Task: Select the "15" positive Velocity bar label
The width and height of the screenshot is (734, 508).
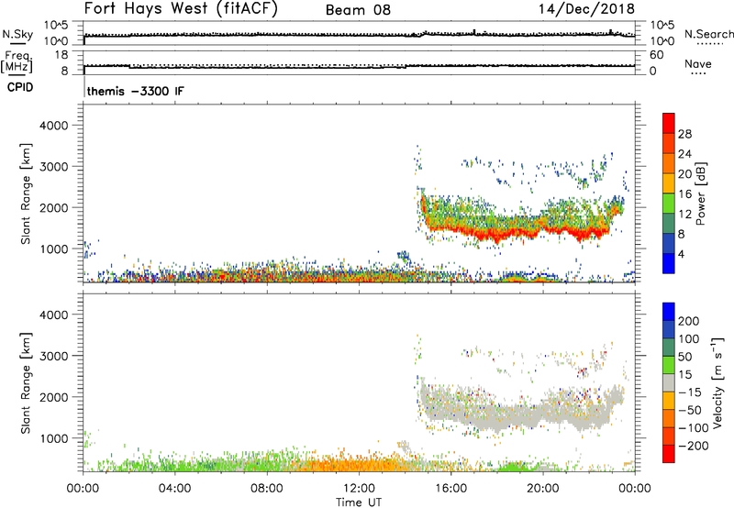Action: (684, 374)
